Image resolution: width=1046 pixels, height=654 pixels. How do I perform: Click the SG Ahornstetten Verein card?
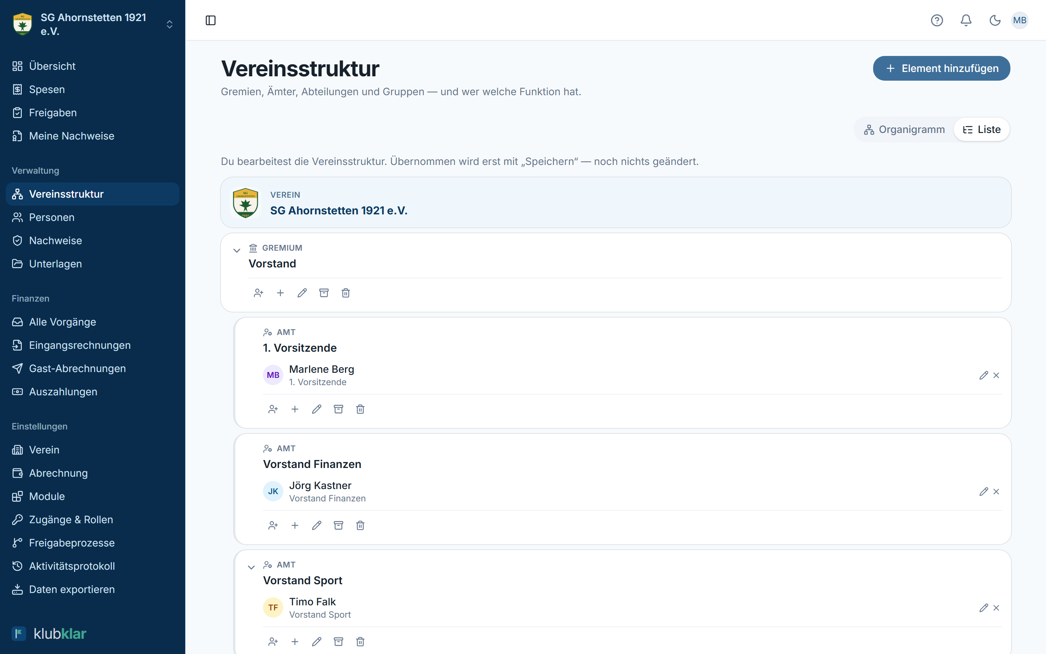pos(616,202)
